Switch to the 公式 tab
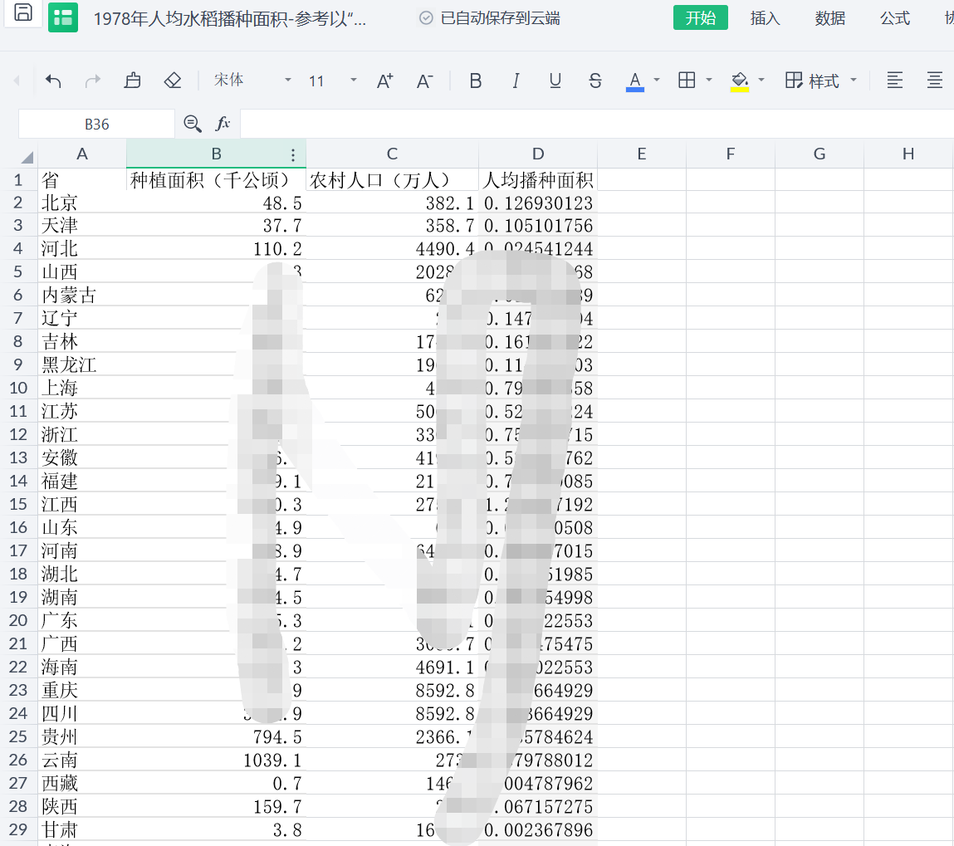The image size is (954, 846). click(x=895, y=17)
